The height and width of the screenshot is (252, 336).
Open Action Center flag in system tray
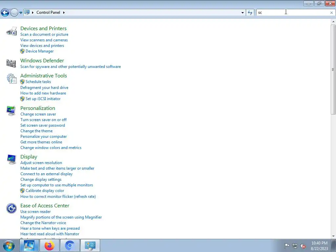tap(287, 246)
